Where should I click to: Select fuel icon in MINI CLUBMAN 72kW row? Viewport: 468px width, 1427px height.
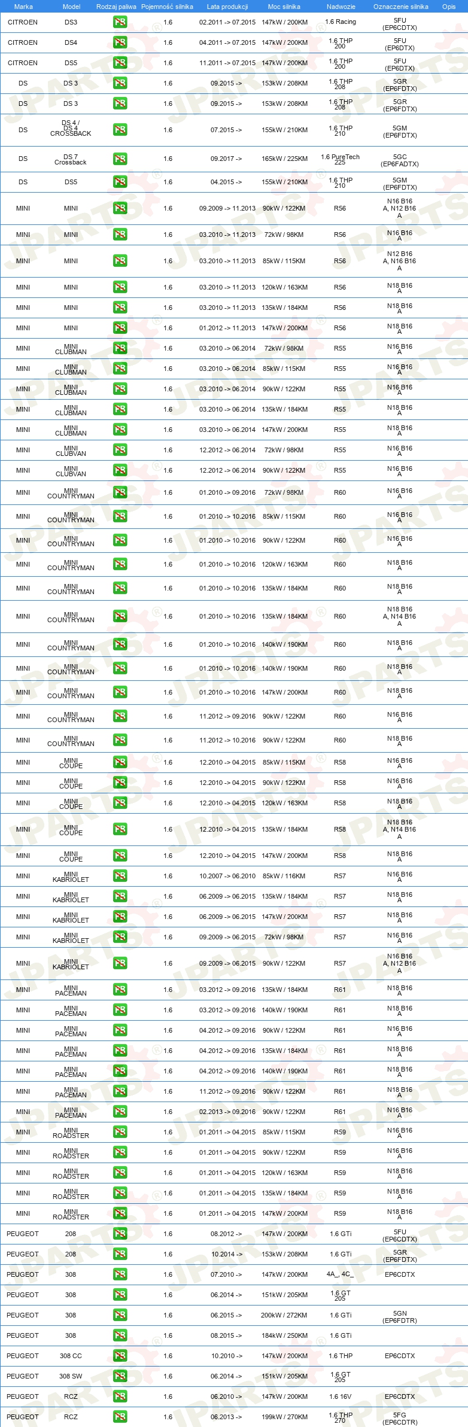pos(120,348)
